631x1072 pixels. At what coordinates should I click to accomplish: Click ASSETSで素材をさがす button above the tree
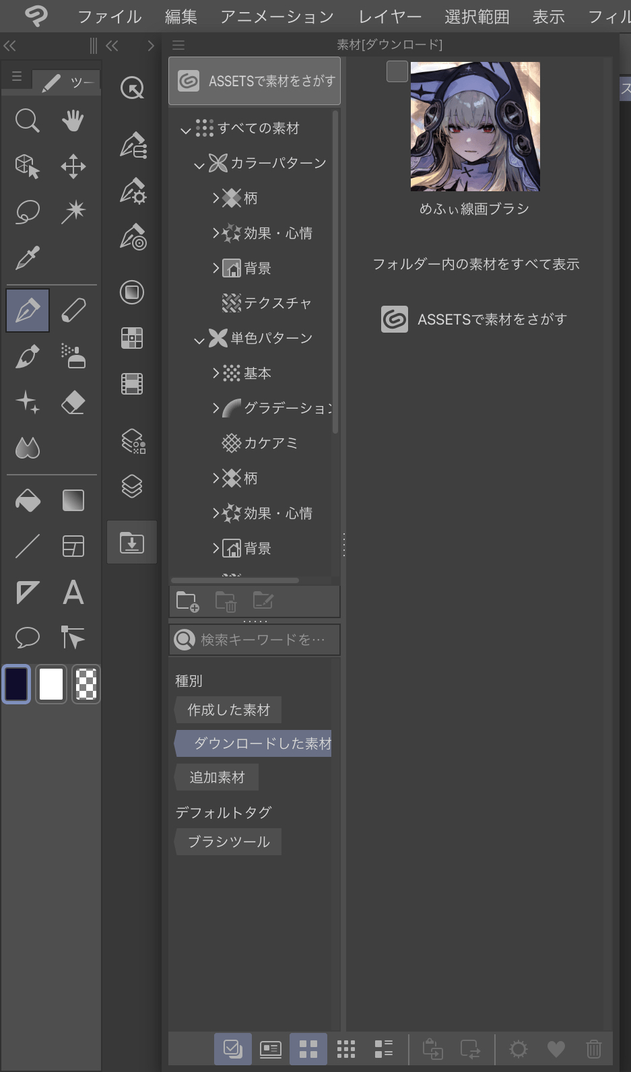click(x=255, y=81)
